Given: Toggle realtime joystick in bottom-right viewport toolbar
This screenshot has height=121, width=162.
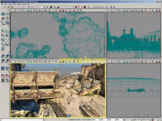Looking at the screenshot, I should click(x=112, y=61).
